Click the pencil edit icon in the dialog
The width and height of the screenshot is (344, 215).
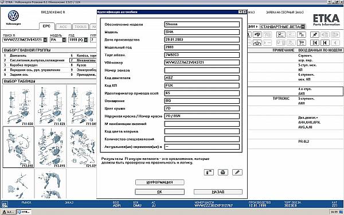[x=237, y=172]
